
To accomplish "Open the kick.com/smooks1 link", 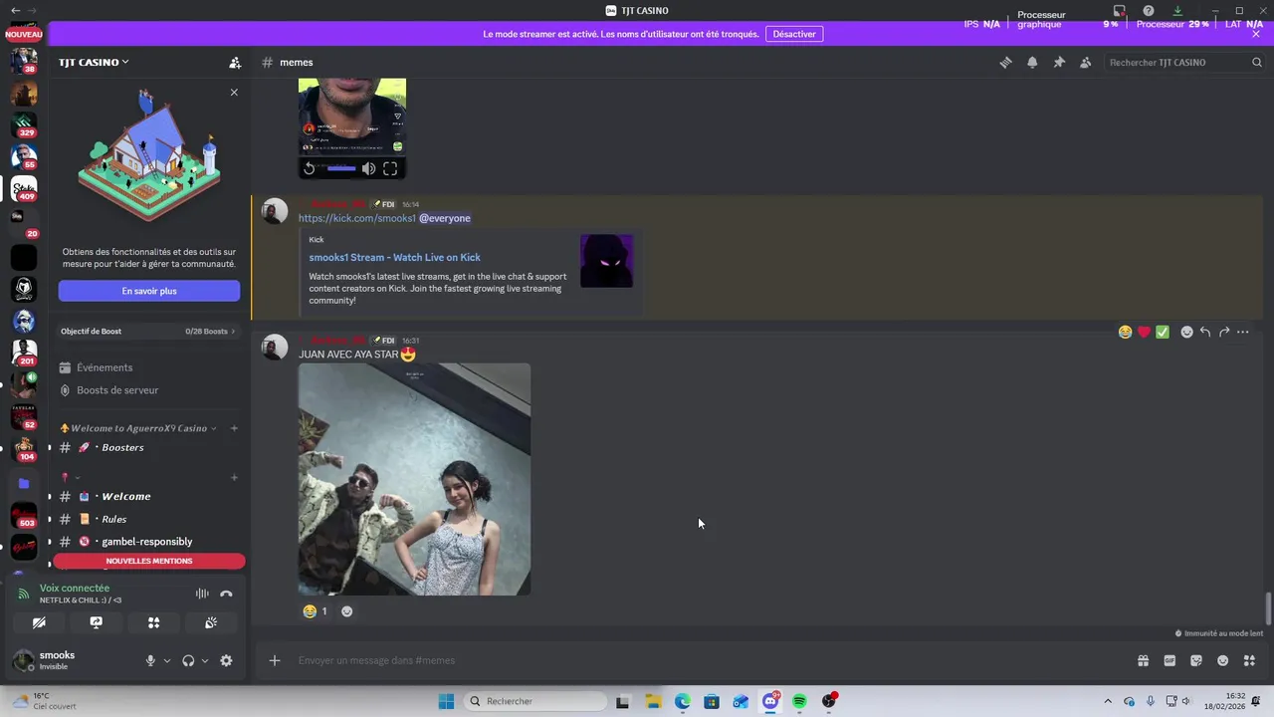I will coord(356,218).
